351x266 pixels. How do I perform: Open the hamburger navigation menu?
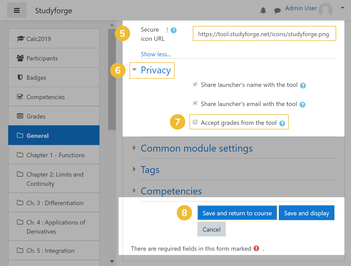click(x=17, y=10)
